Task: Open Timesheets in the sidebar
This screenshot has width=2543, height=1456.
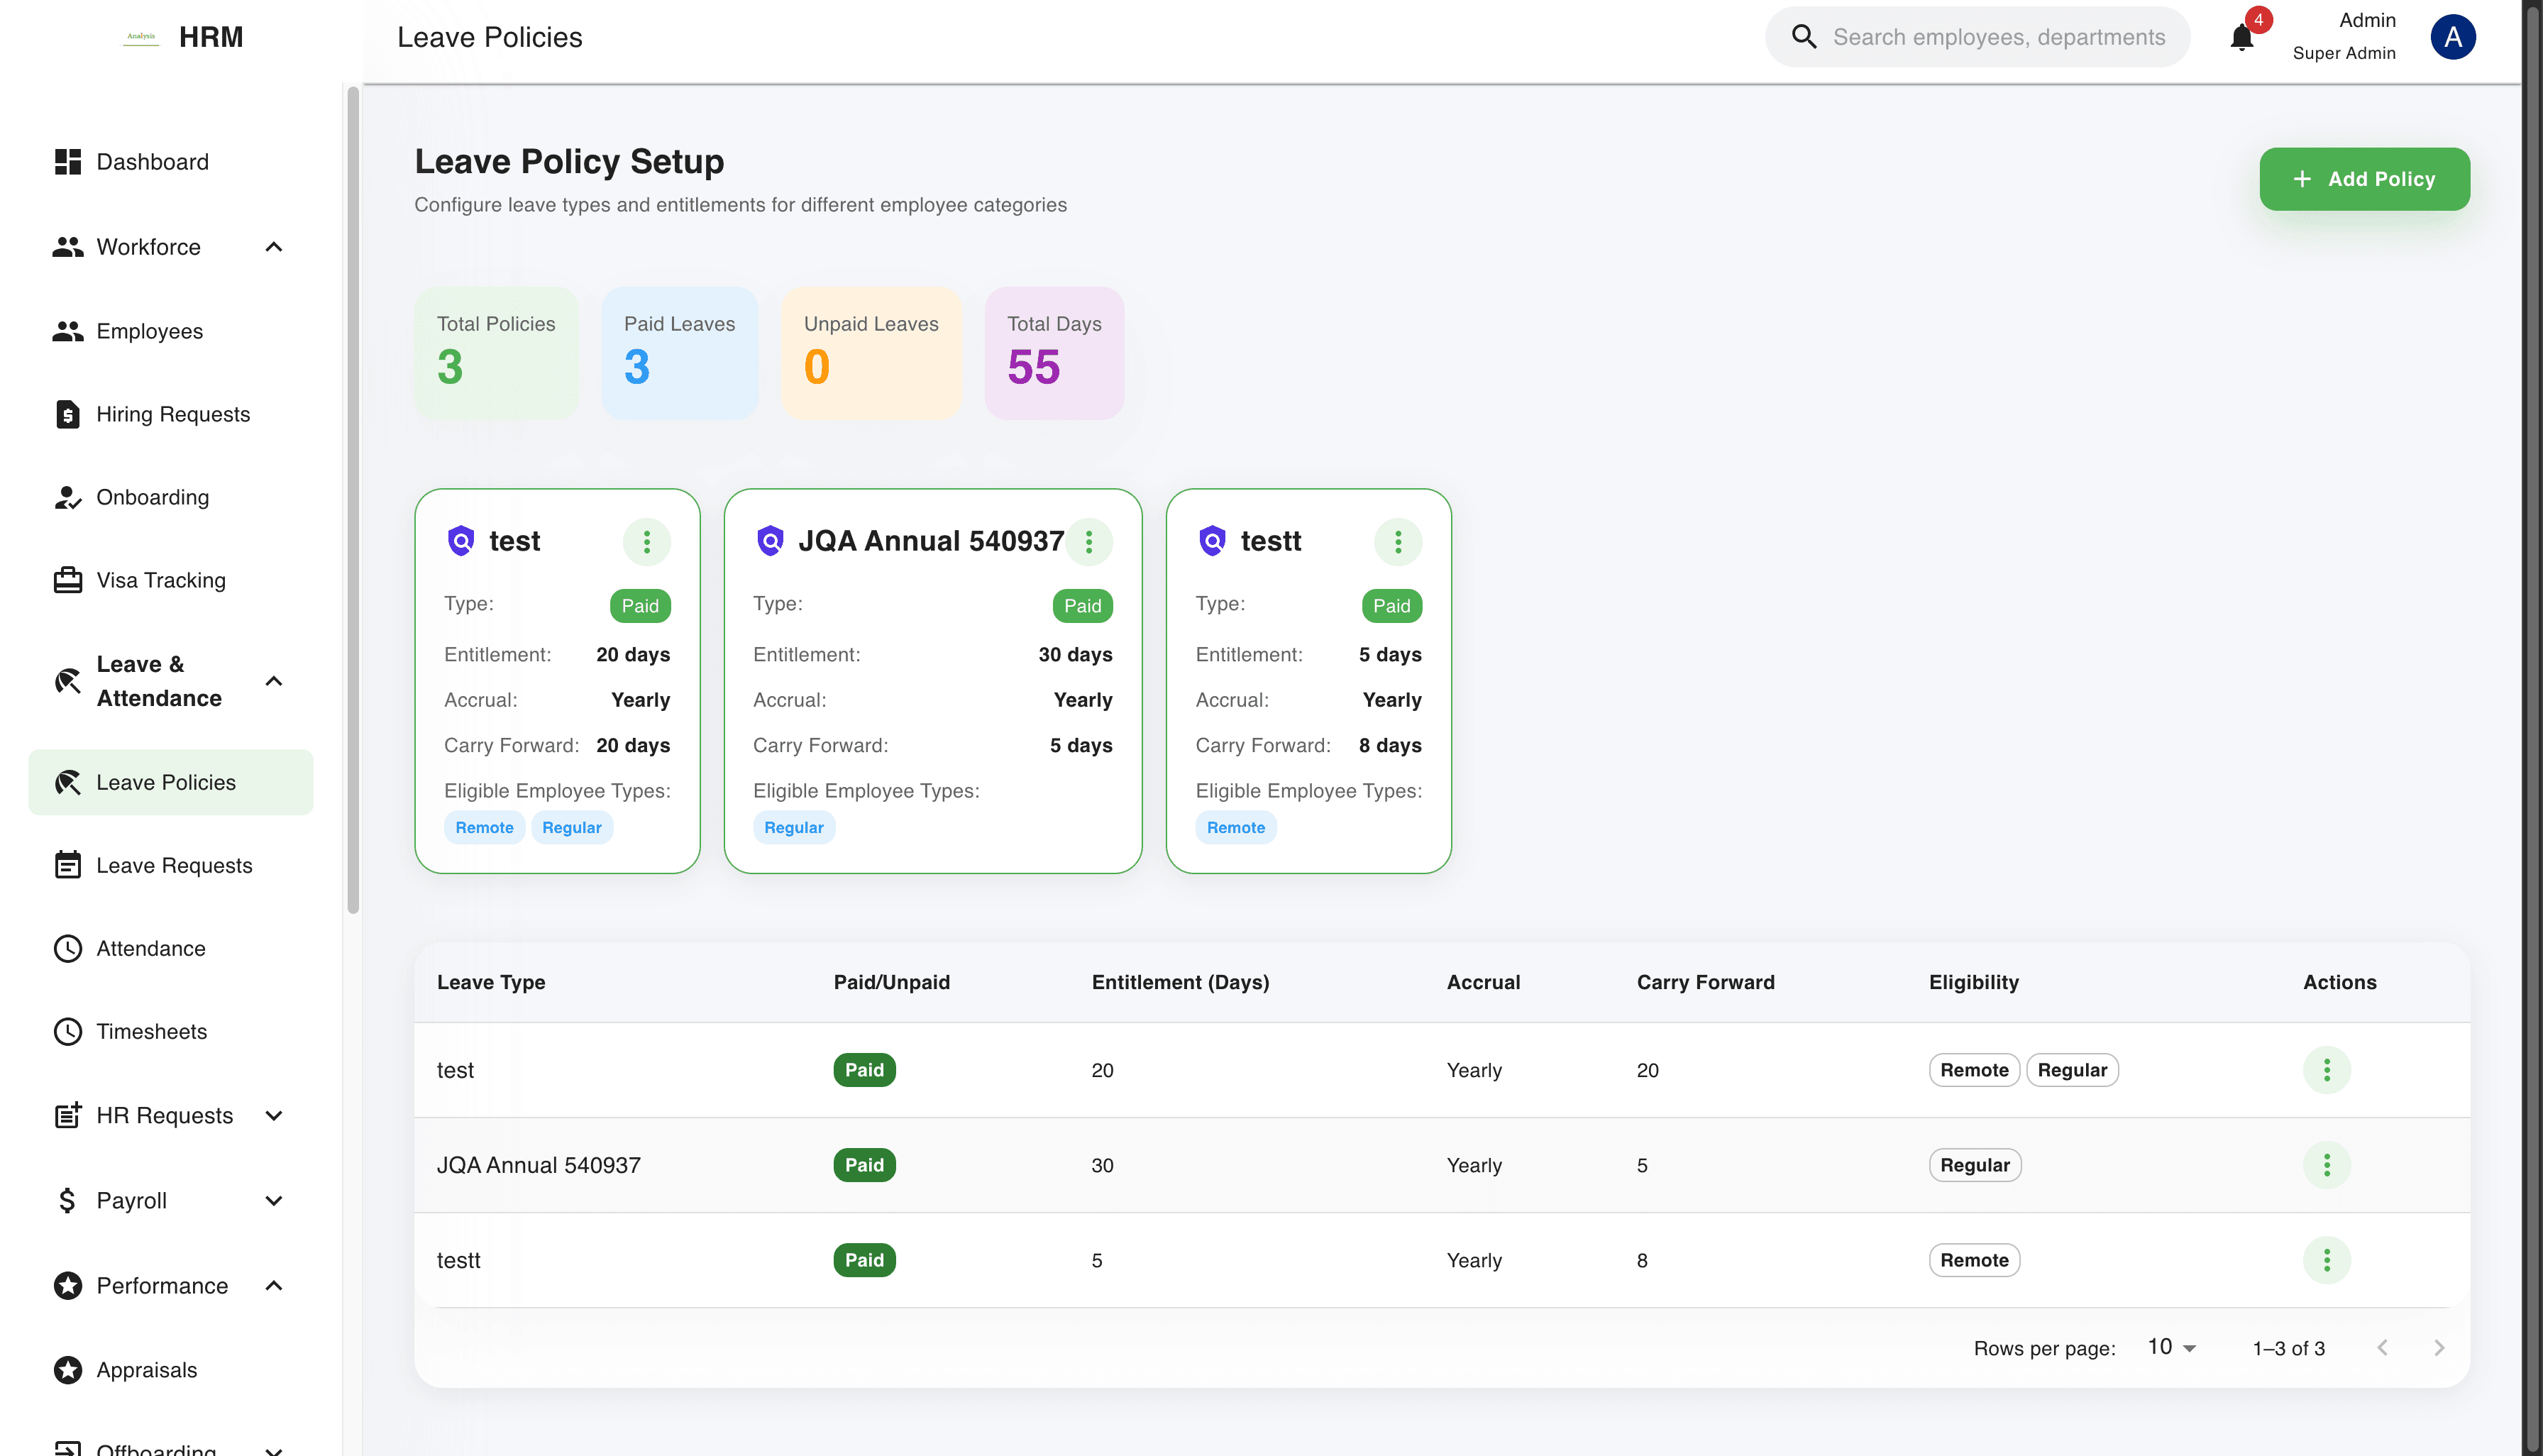Action: 171,1031
